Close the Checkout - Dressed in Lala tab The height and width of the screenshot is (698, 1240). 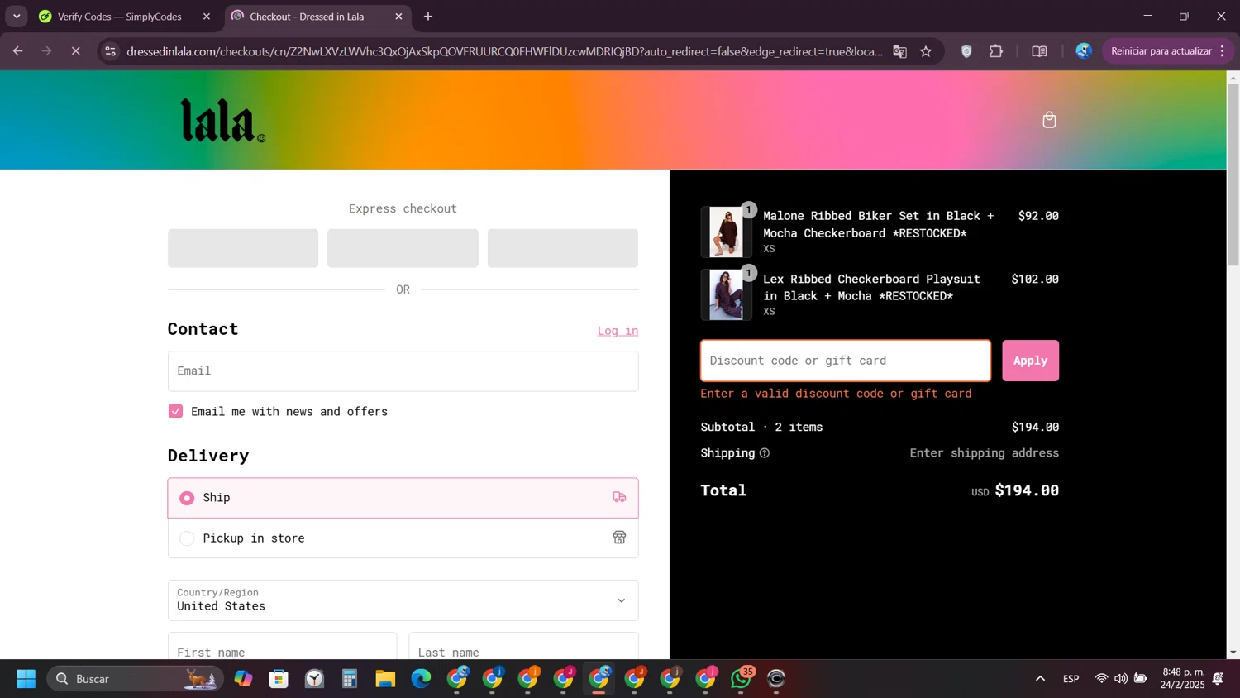click(398, 17)
